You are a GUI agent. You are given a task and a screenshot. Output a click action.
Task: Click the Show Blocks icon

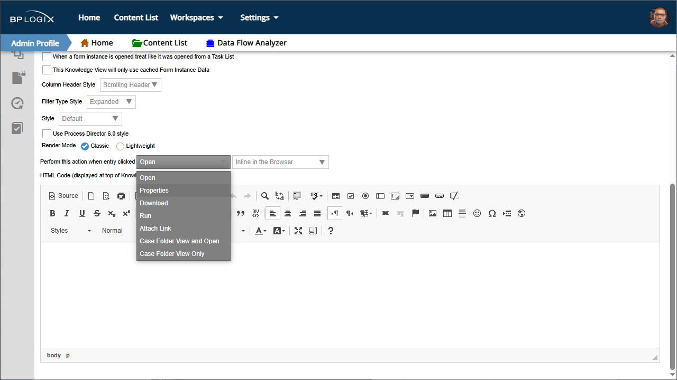click(313, 231)
